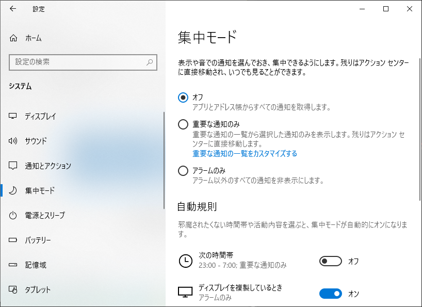Disable the ディスプレイを複製しているとき toggle
Screen dimensions: 422x307
[331, 294]
